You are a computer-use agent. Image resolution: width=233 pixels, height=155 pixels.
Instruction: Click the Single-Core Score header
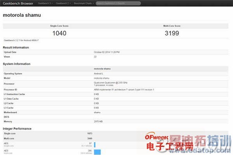click(x=59, y=26)
